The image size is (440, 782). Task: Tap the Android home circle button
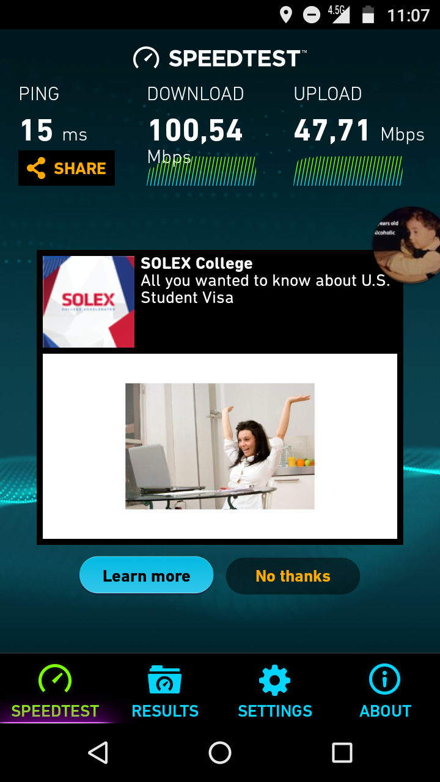pyautogui.click(x=220, y=753)
